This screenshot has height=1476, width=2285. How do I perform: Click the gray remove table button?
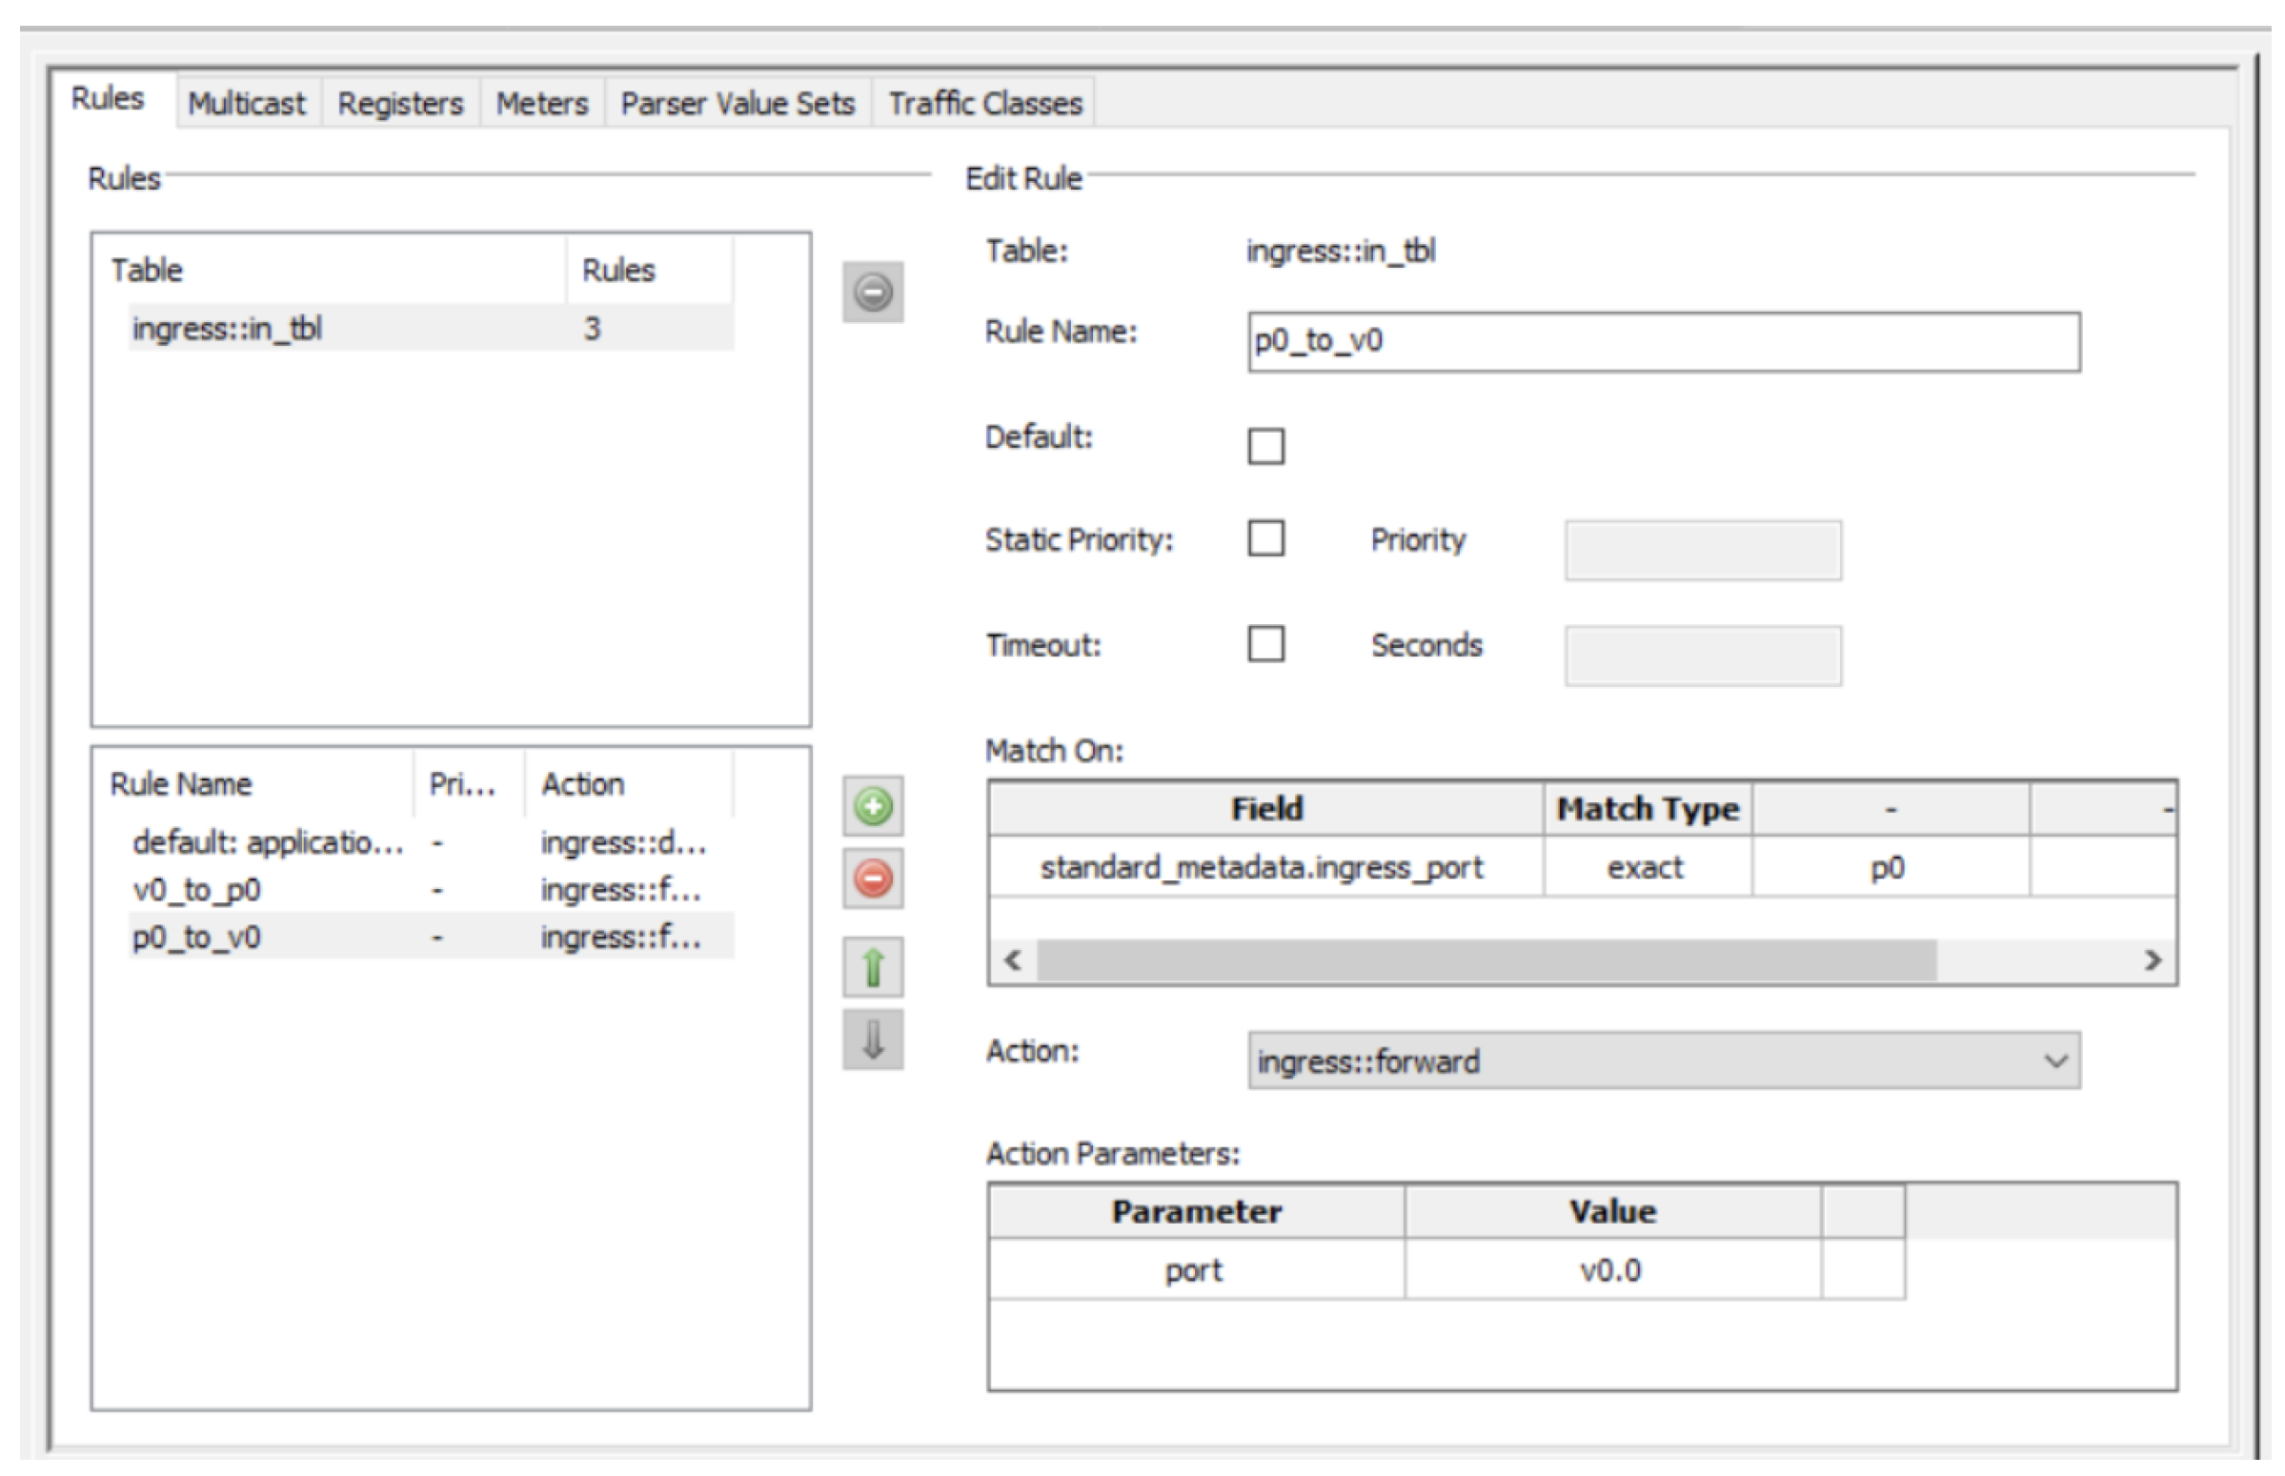(x=872, y=292)
